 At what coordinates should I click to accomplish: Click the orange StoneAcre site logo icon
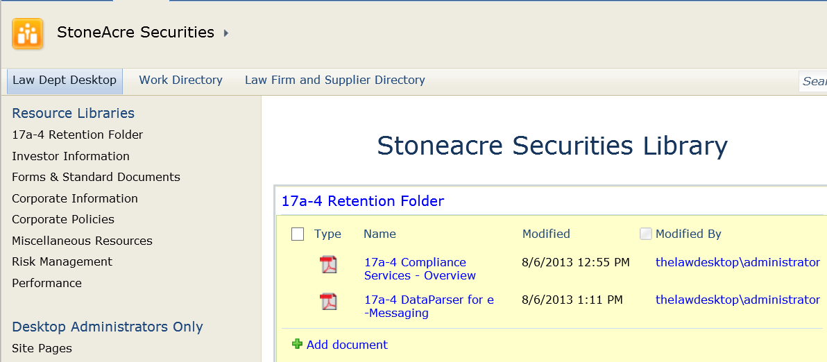tap(28, 33)
